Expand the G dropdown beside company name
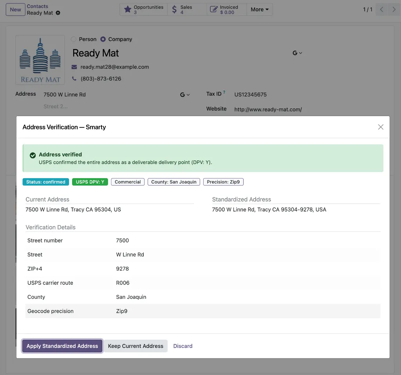The image size is (401, 375). [x=297, y=53]
